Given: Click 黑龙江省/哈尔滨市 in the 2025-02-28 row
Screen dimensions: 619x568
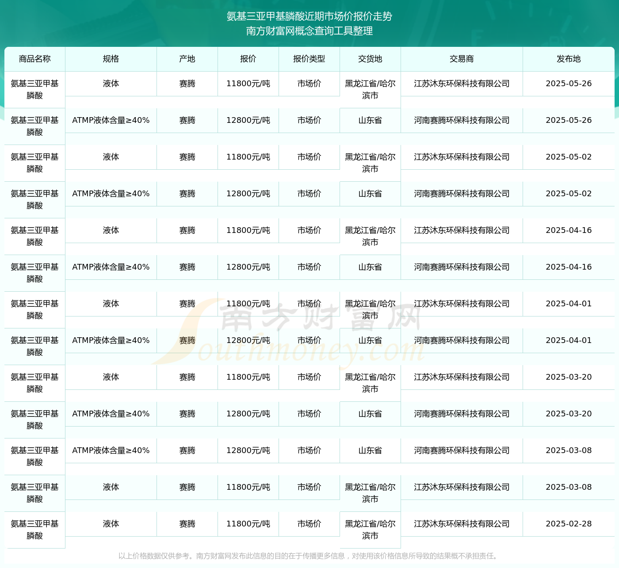Looking at the screenshot, I should (x=370, y=530).
